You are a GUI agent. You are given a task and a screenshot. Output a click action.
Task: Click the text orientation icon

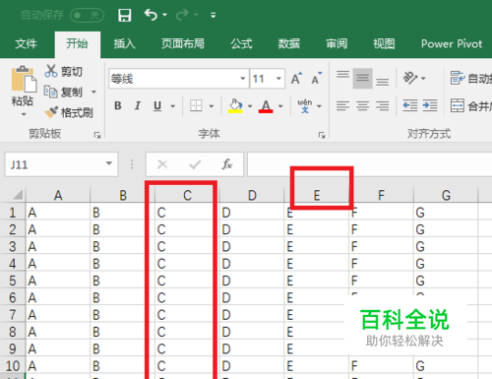pos(410,78)
